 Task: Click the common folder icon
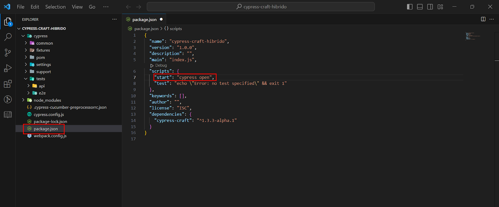(32, 43)
